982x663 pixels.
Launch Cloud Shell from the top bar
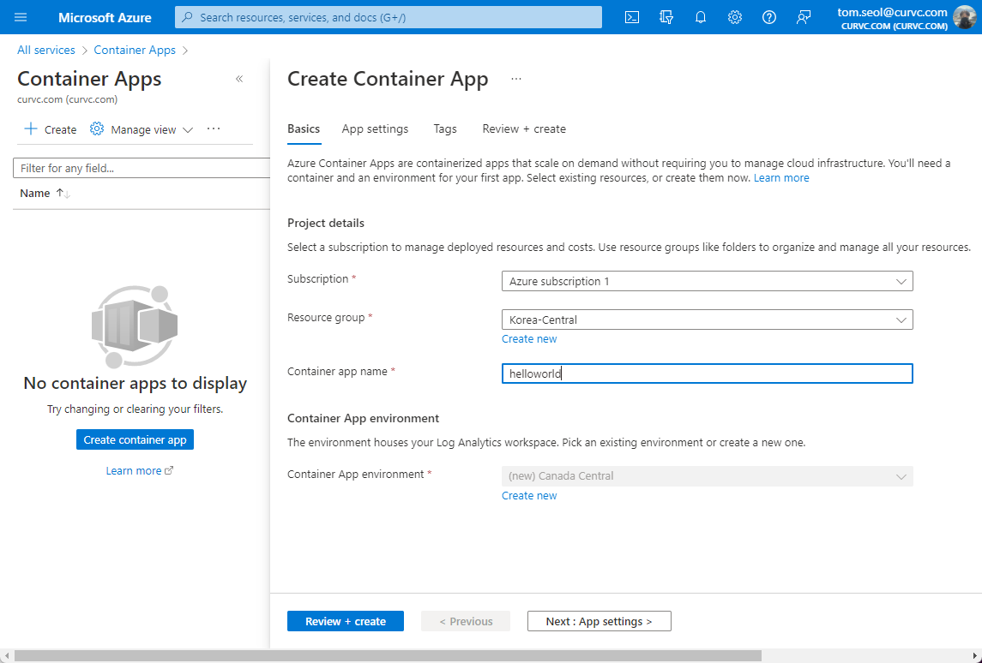[632, 17]
